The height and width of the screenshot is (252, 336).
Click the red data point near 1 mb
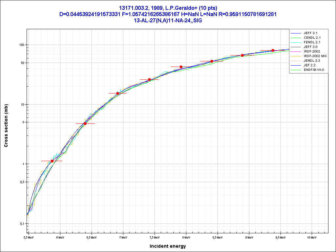[52, 161]
